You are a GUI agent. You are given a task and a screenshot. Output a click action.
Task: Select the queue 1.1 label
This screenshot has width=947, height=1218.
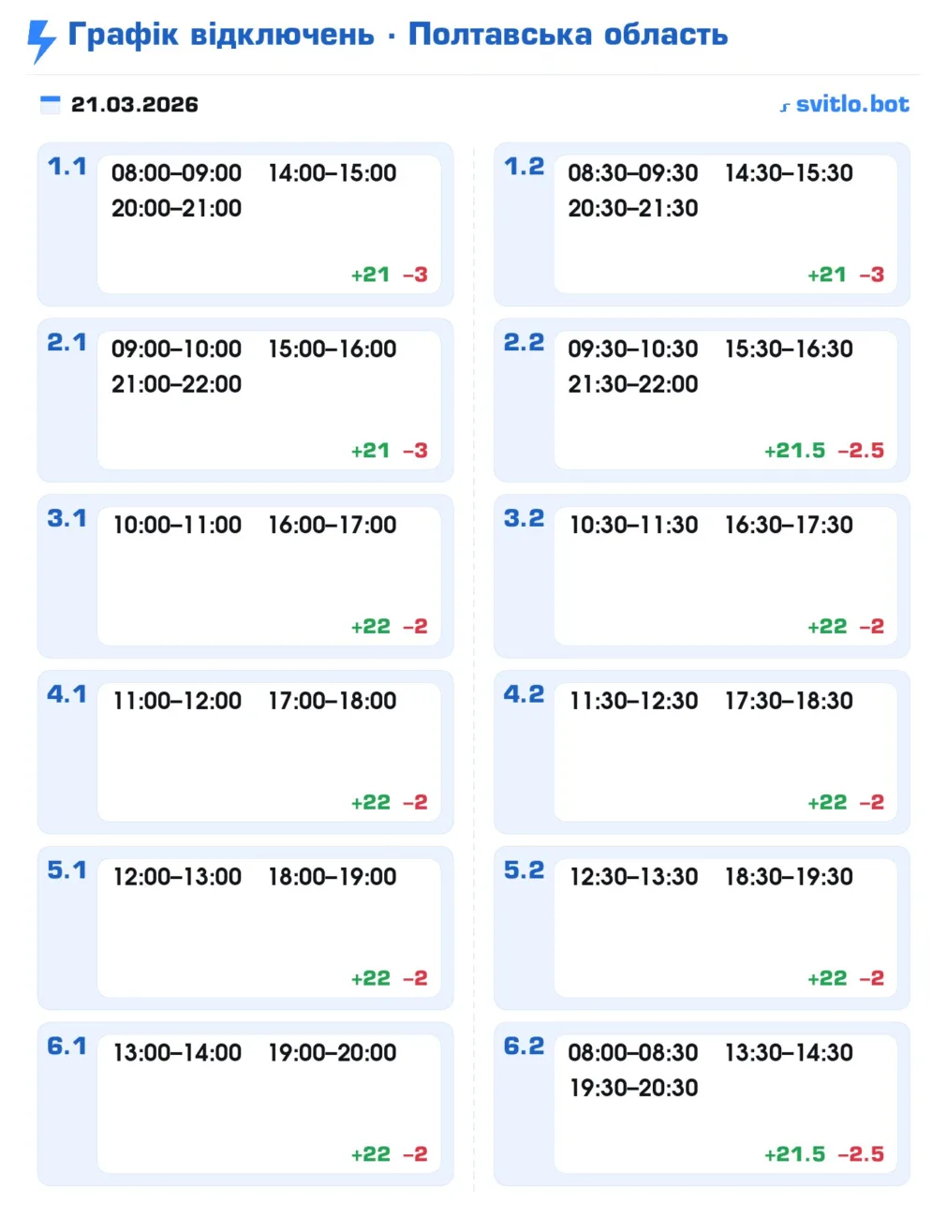click(x=67, y=167)
